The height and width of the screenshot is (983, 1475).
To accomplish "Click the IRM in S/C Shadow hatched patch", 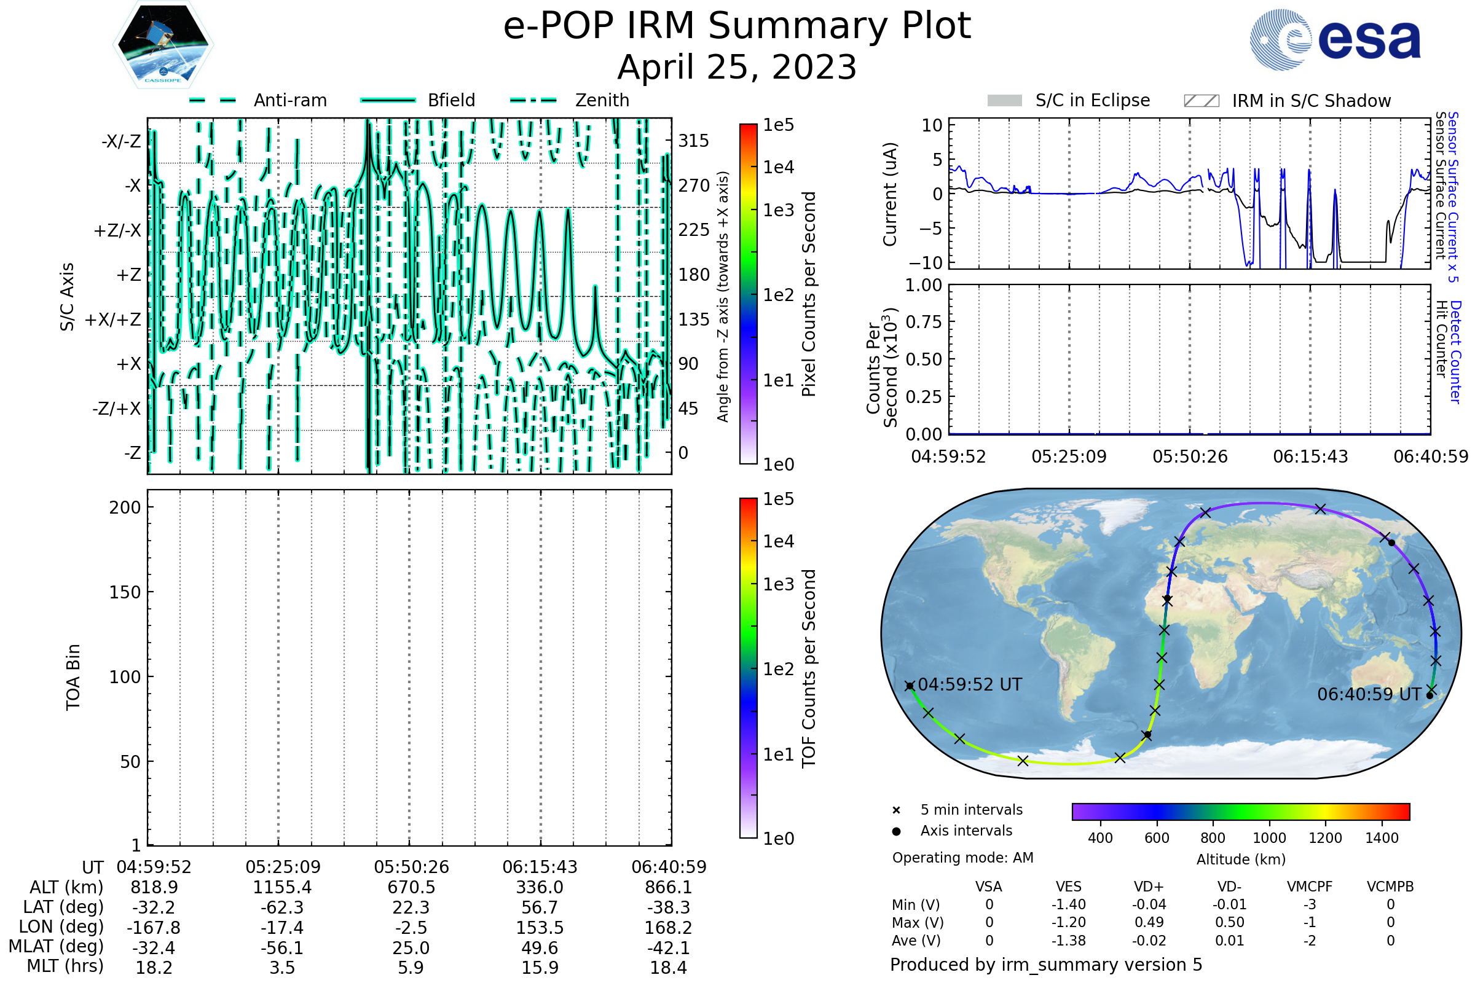I will point(1201,101).
